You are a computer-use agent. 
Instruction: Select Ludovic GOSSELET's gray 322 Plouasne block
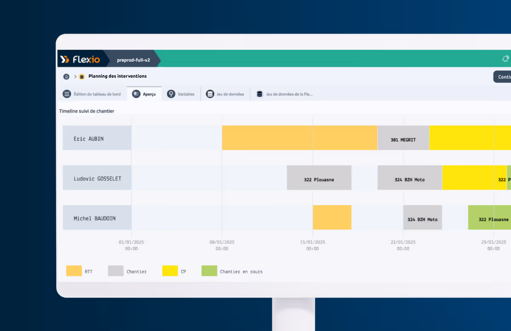click(x=319, y=177)
